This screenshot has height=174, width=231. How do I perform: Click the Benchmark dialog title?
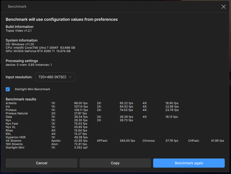(17, 7)
